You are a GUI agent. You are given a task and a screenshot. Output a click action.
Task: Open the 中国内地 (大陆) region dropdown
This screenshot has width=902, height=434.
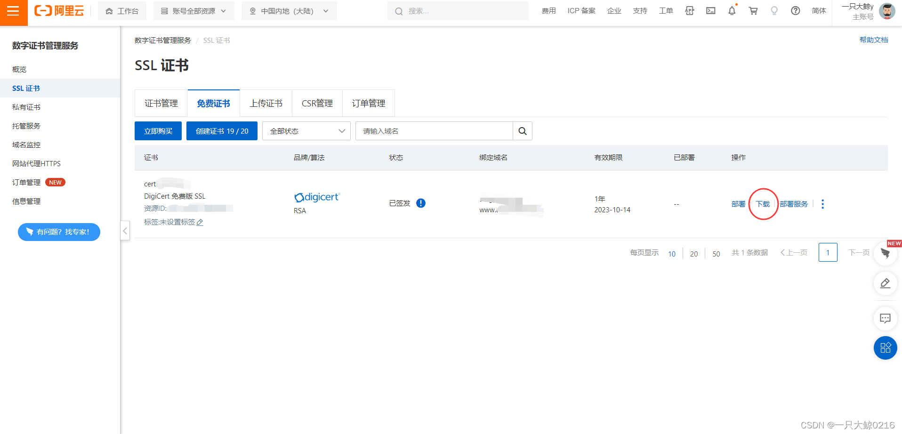(289, 11)
